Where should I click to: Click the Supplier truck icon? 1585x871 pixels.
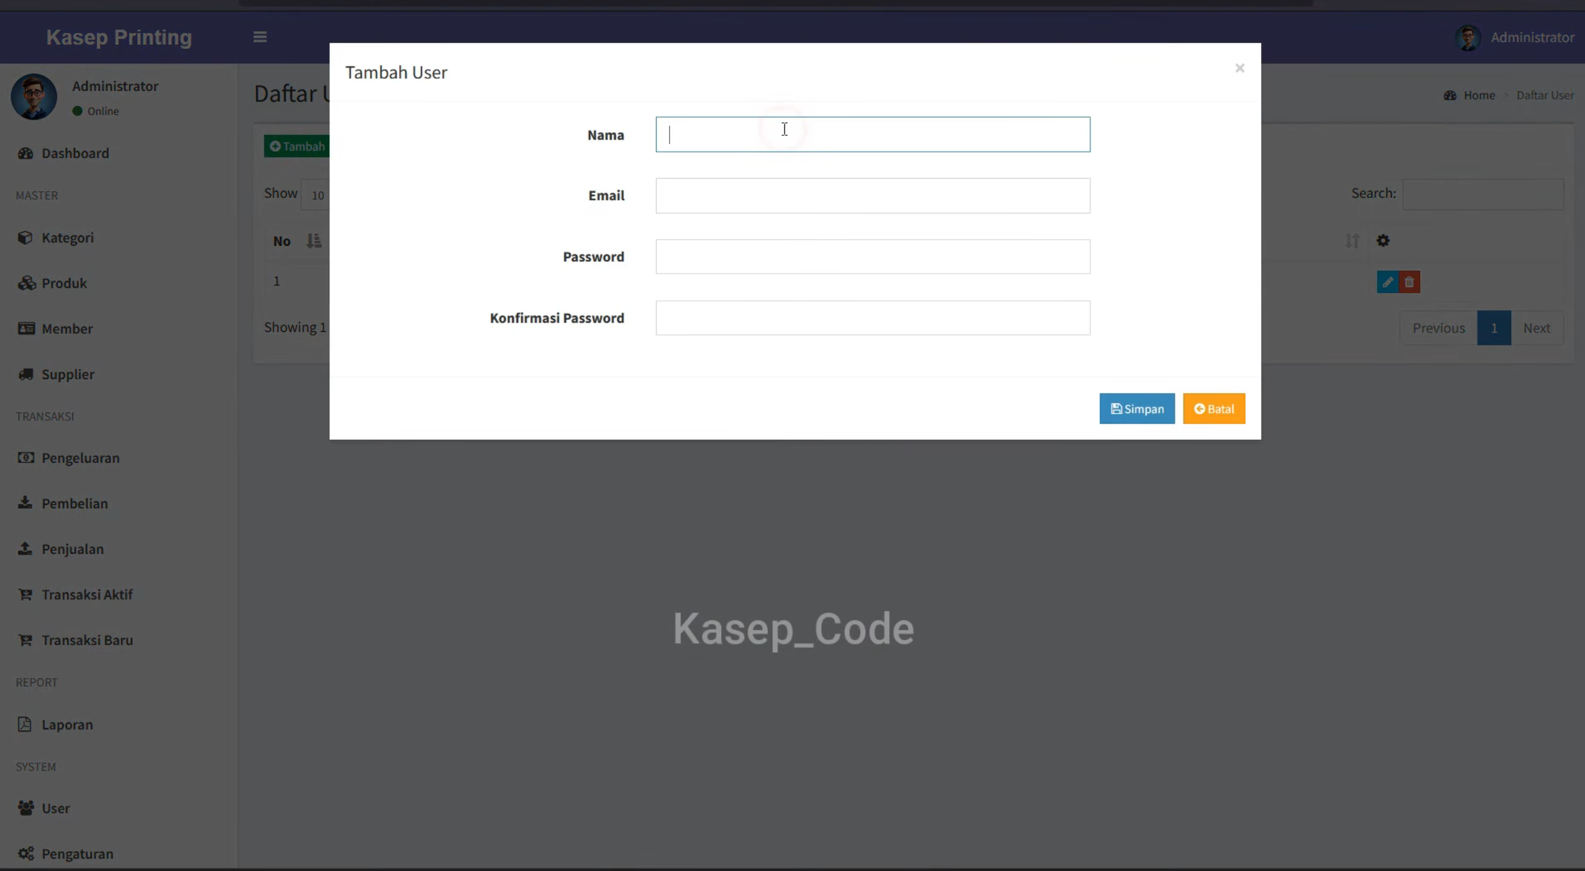pos(25,374)
